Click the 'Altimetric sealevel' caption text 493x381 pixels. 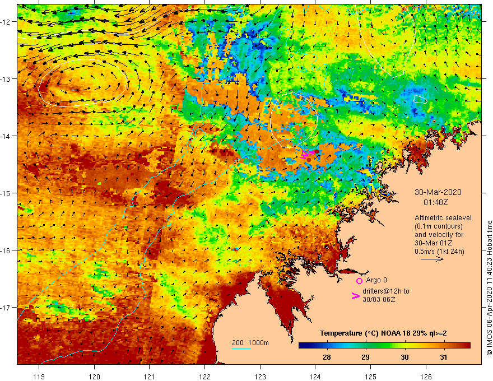[443, 218]
